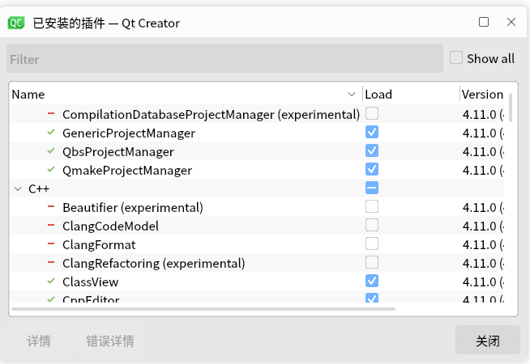The image size is (530, 364).
Task: Select the C++ category label
Action: tap(39, 188)
